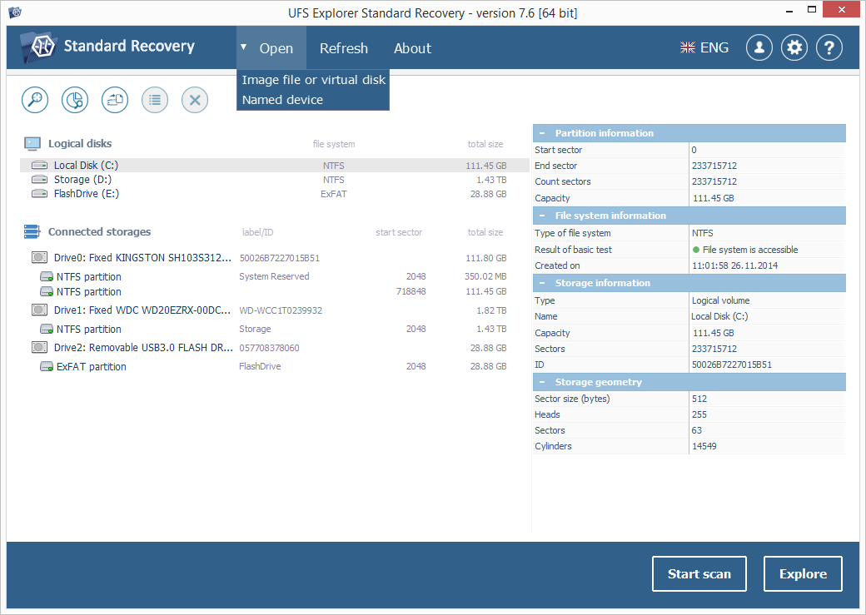The image size is (866, 615).
Task: Click the System Reserved NTFS partition icon
Action: click(47, 276)
